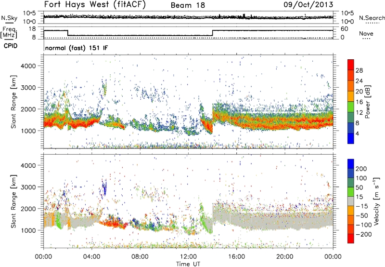
Task: Pick the blue top segment of velocity colorbar
Action: click(351, 164)
